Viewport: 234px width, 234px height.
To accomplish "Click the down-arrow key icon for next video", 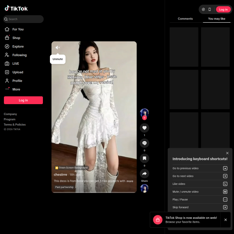I will click(225, 176).
